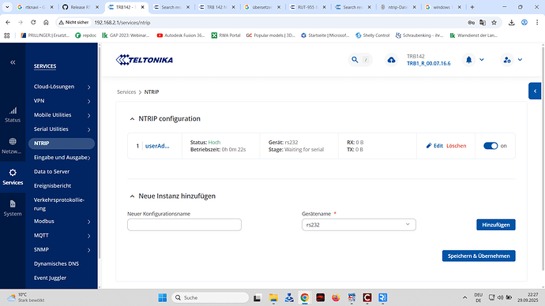This screenshot has height=306, width=545.
Task: Click the Edit link for the userAd… instance
Action: (438, 146)
